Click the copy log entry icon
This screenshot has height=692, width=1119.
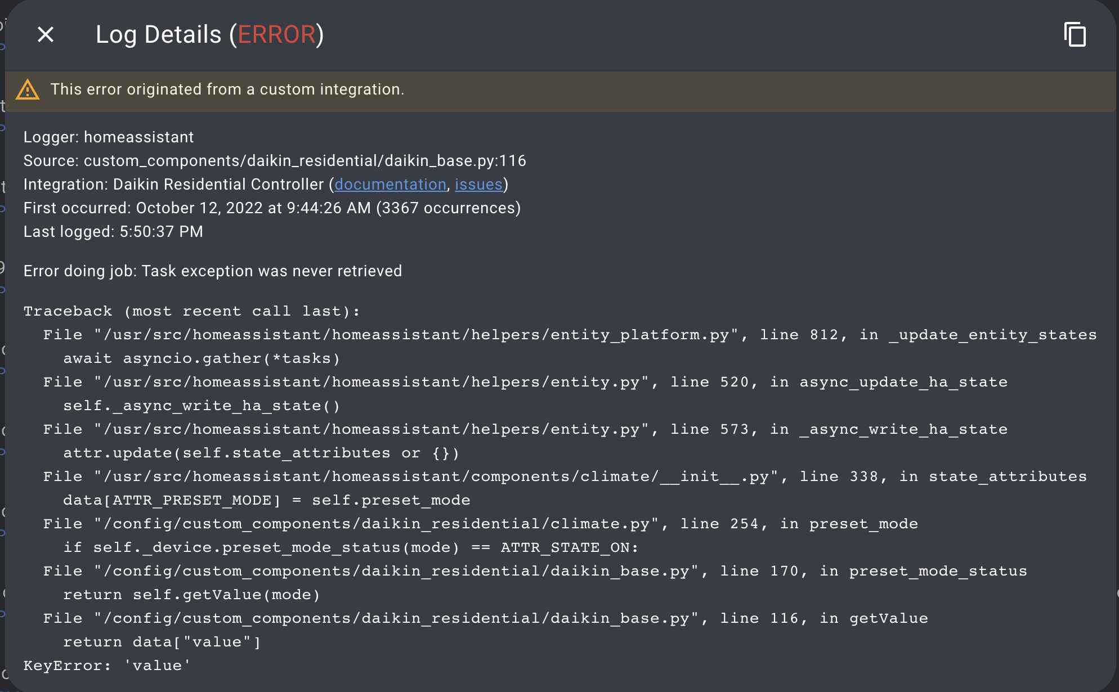coord(1076,35)
